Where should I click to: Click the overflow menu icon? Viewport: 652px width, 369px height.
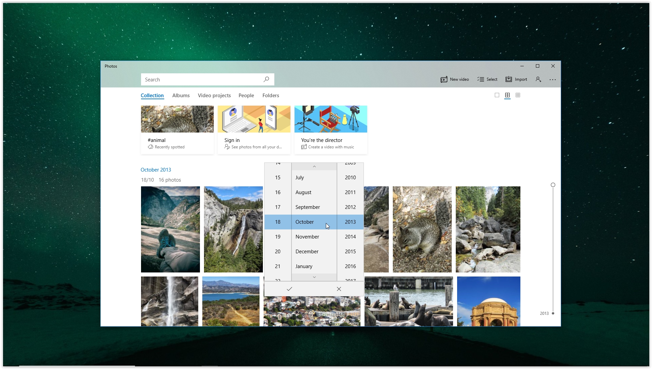pyautogui.click(x=553, y=80)
